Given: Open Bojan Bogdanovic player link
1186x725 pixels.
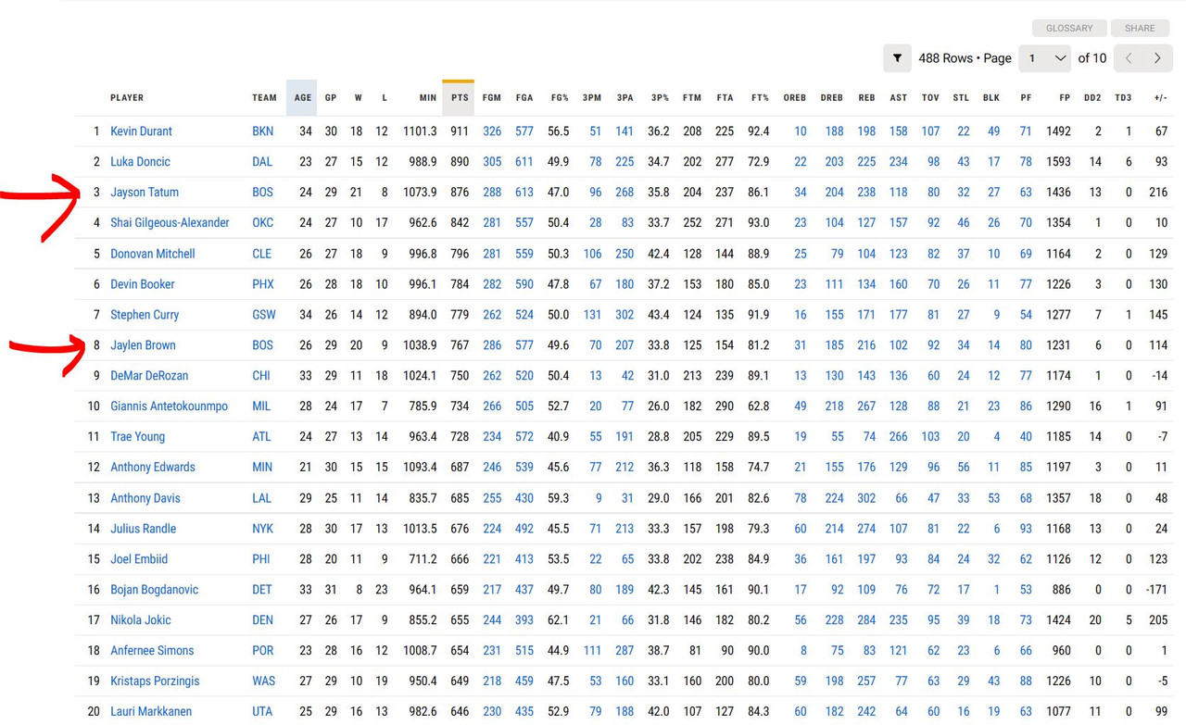Looking at the screenshot, I should pos(154,590).
